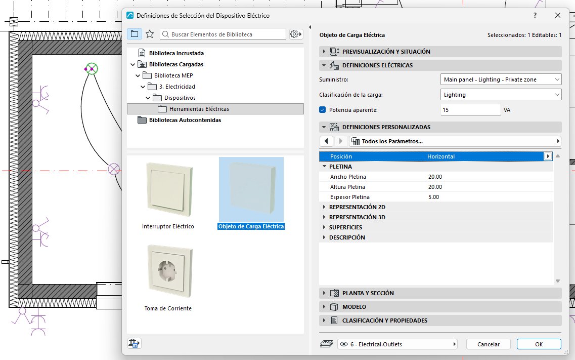Click the parameter list scroll down arrow
Screen dimensions: 575x360
[558, 281]
